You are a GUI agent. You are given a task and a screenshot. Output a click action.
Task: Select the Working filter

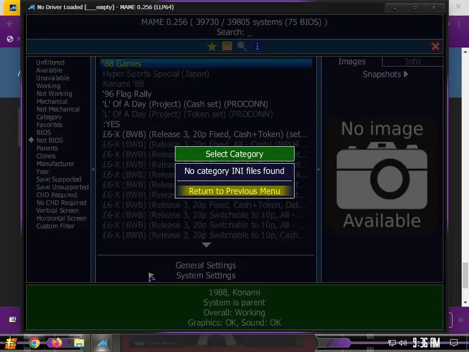pos(48,86)
